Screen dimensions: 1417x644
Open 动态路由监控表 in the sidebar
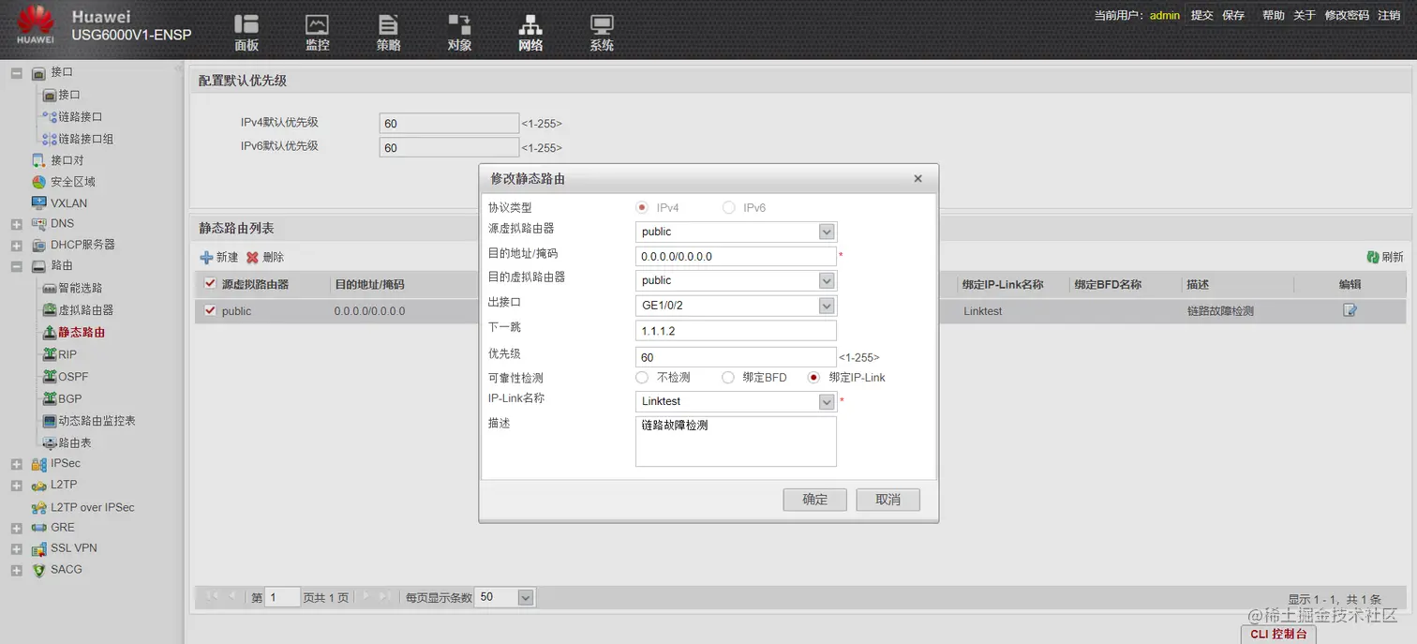97,421
